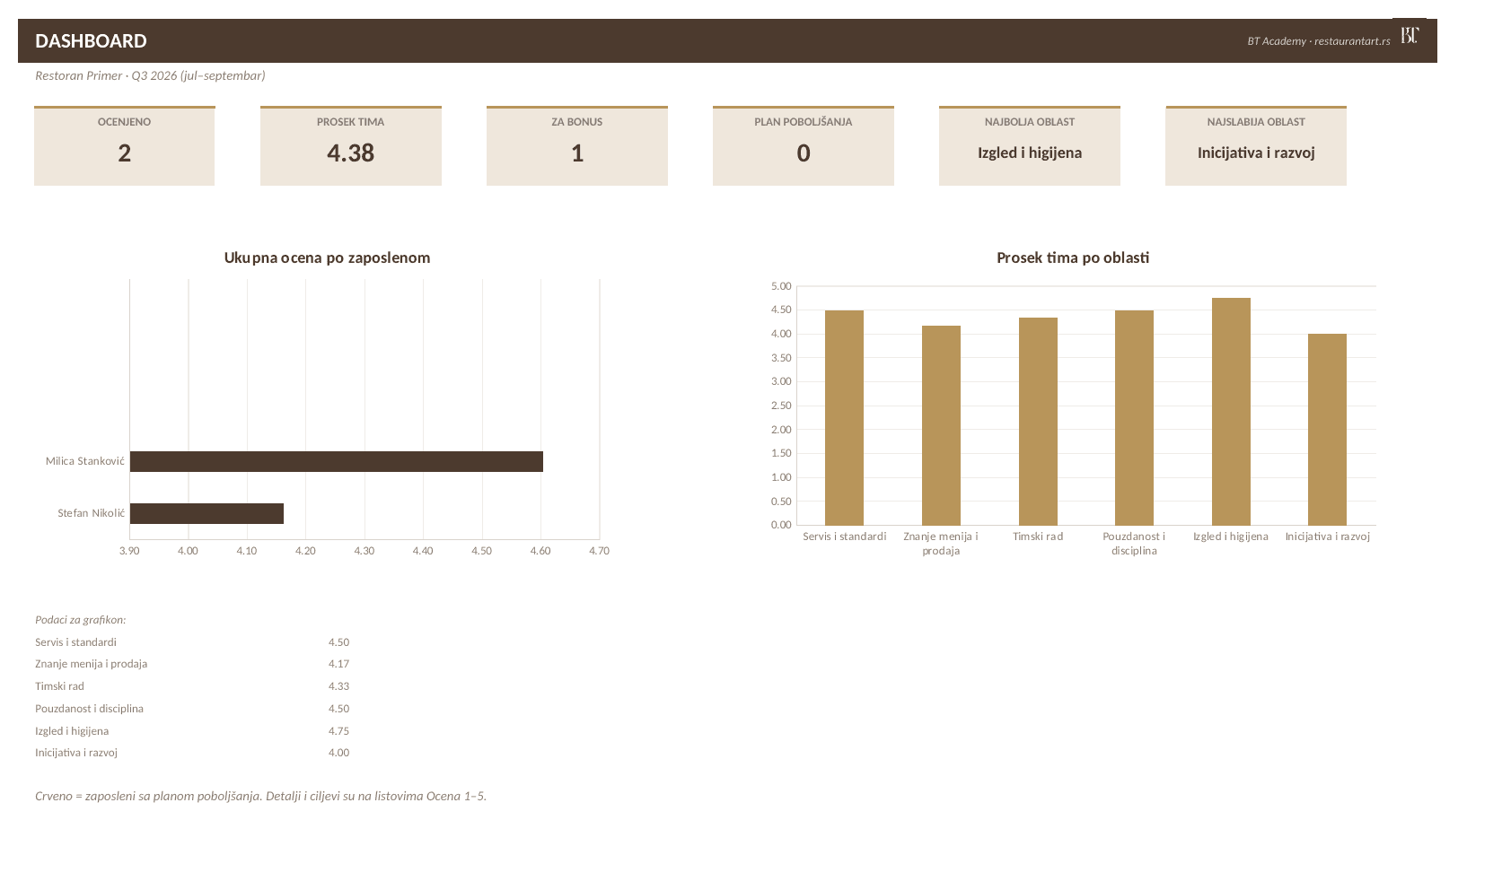Click chart title 'Ukupna ocena po zaposlenom'
1502x890 pixels.
(x=327, y=257)
